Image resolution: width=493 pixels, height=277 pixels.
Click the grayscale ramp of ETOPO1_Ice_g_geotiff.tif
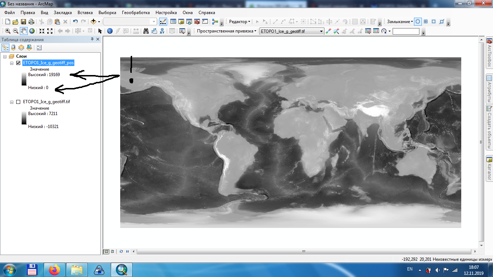[24, 118]
